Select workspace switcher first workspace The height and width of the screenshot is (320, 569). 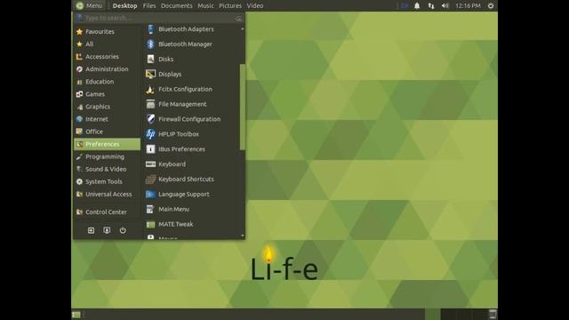point(432,314)
